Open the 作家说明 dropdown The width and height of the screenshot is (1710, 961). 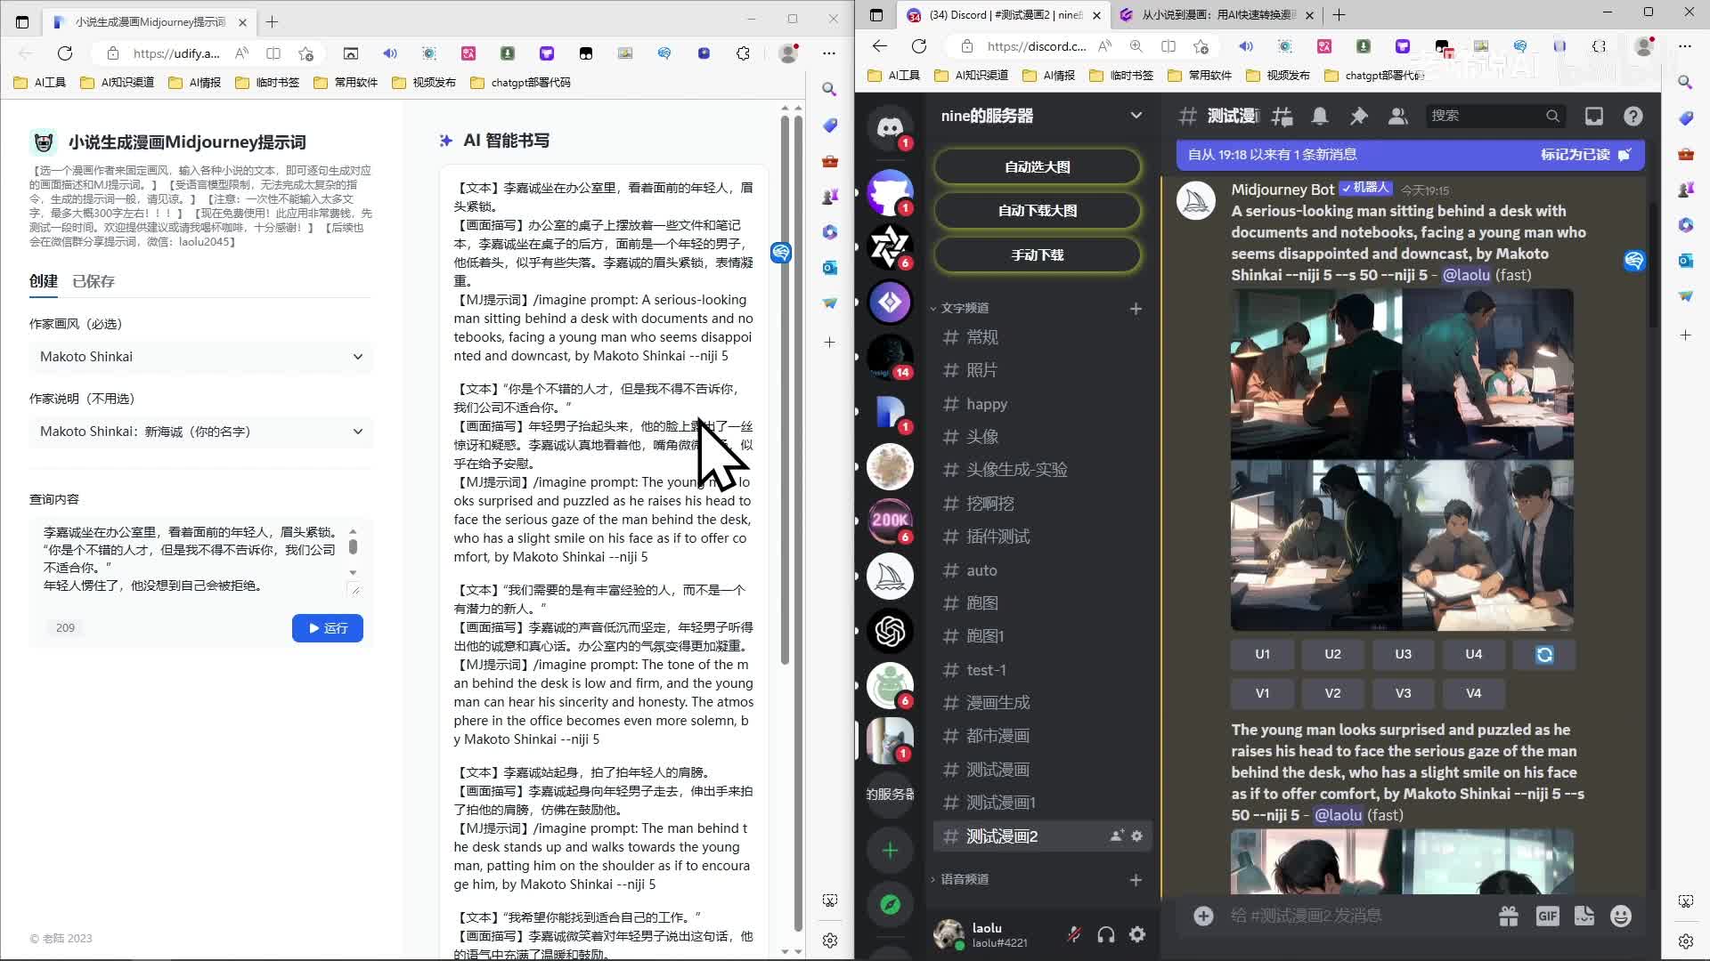[200, 432]
